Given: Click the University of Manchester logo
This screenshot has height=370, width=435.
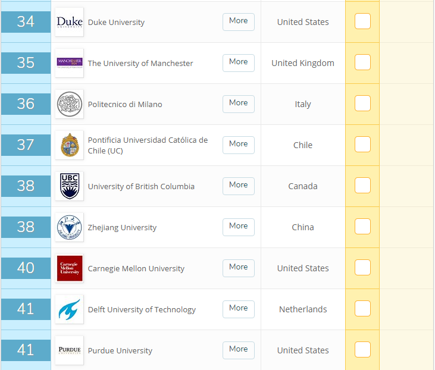Looking at the screenshot, I should [70, 63].
